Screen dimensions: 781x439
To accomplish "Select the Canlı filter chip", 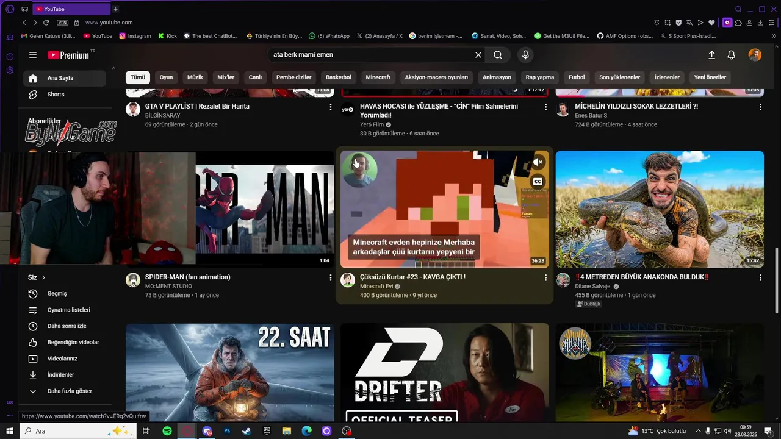I will [x=255, y=77].
